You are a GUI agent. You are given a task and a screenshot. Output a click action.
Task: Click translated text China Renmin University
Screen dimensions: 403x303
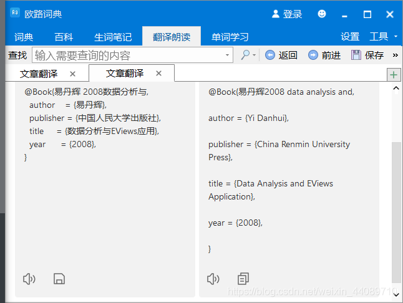pos(304,144)
